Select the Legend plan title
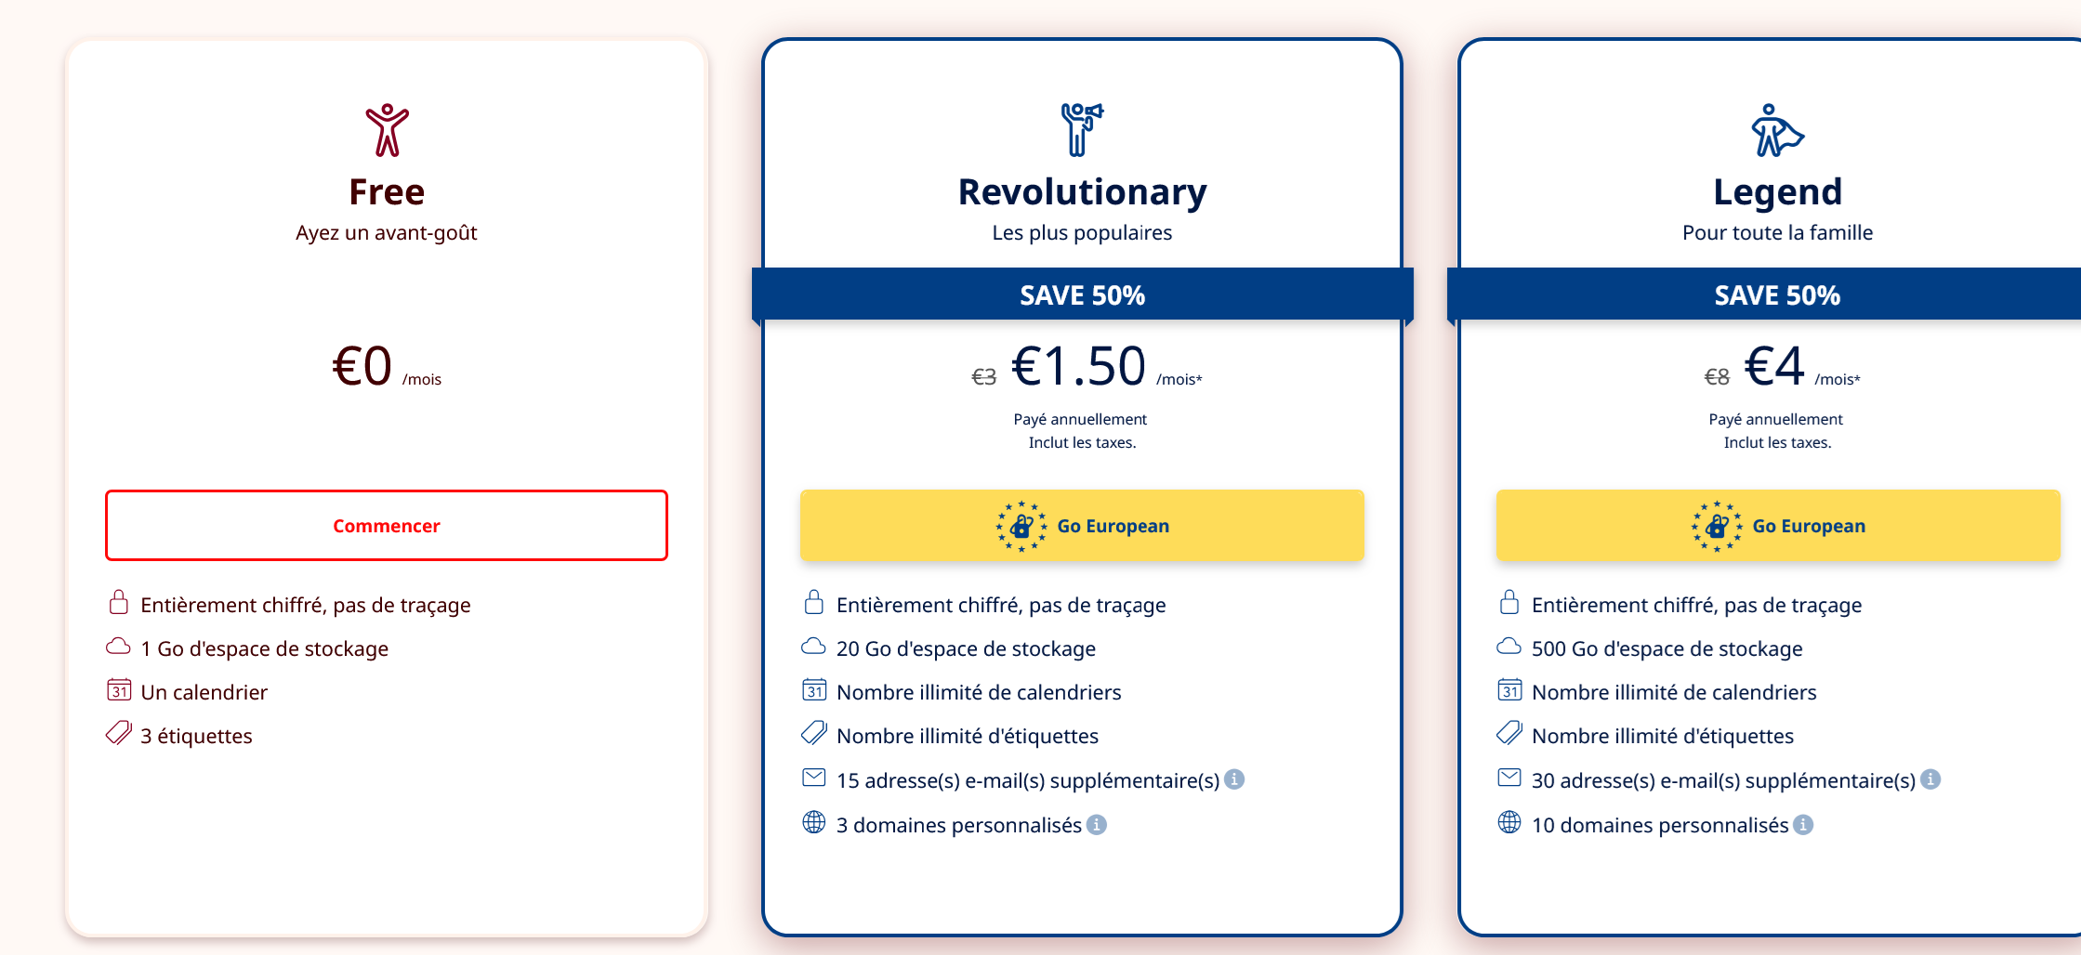This screenshot has width=2081, height=955. tap(1777, 192)
